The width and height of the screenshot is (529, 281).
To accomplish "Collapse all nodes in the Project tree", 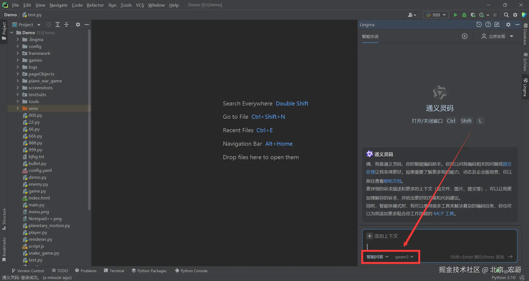I will [66, 25].
